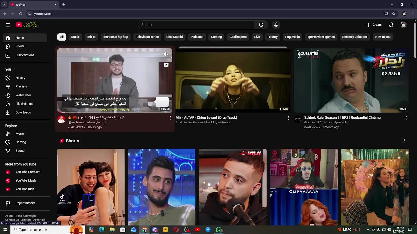Select the Mixes filter chip
Screen dimensions: 417x234
(92, 37)
